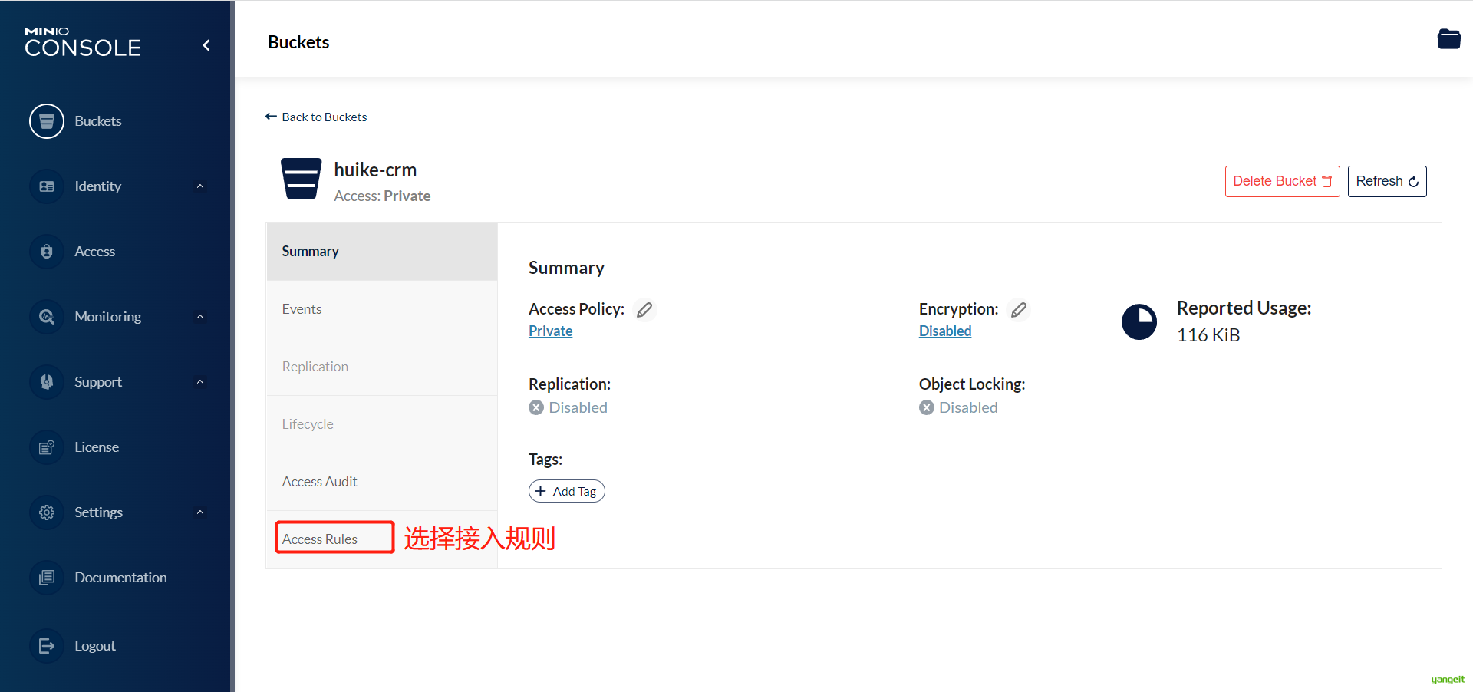The height and width of the screenshot is (692, 1473).
Task: Open the Summary tab
Action: point(382,252)
